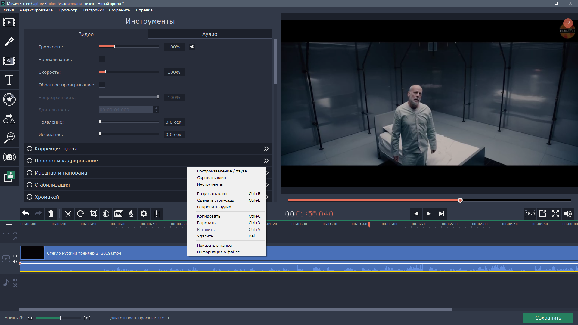
Task: Expand Коррекция цвета section chevrons
Action: pyautogui.click(x=266, y=149)
